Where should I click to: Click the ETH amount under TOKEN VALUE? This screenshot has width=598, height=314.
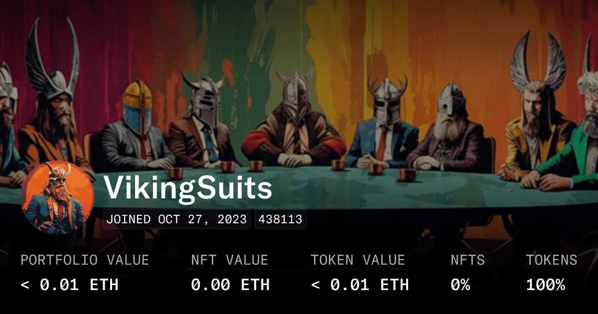(x=360, y=285)
